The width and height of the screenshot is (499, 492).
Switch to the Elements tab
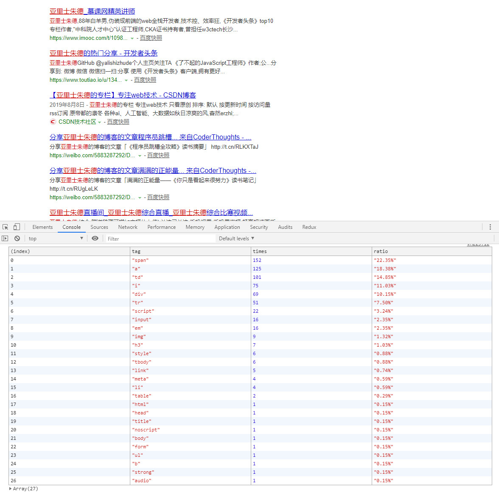[x=42, y=227]
